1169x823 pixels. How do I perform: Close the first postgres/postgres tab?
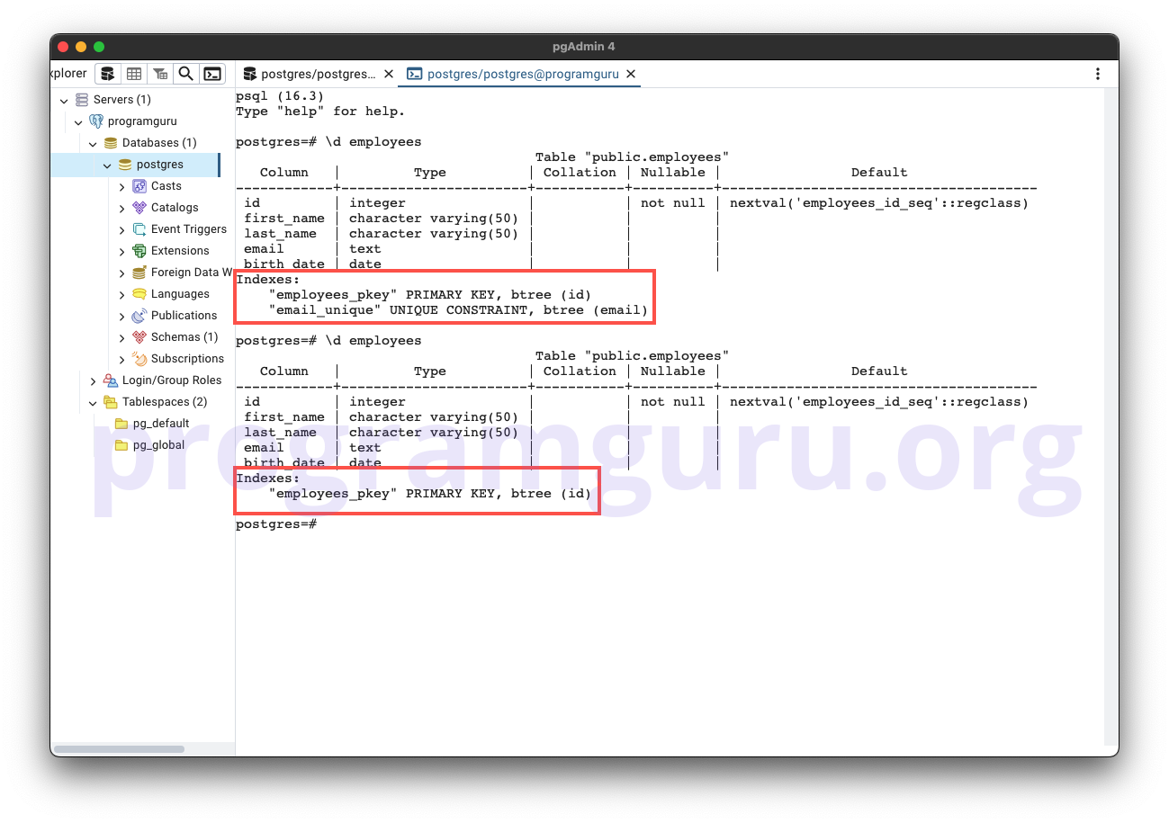point(389,74)
